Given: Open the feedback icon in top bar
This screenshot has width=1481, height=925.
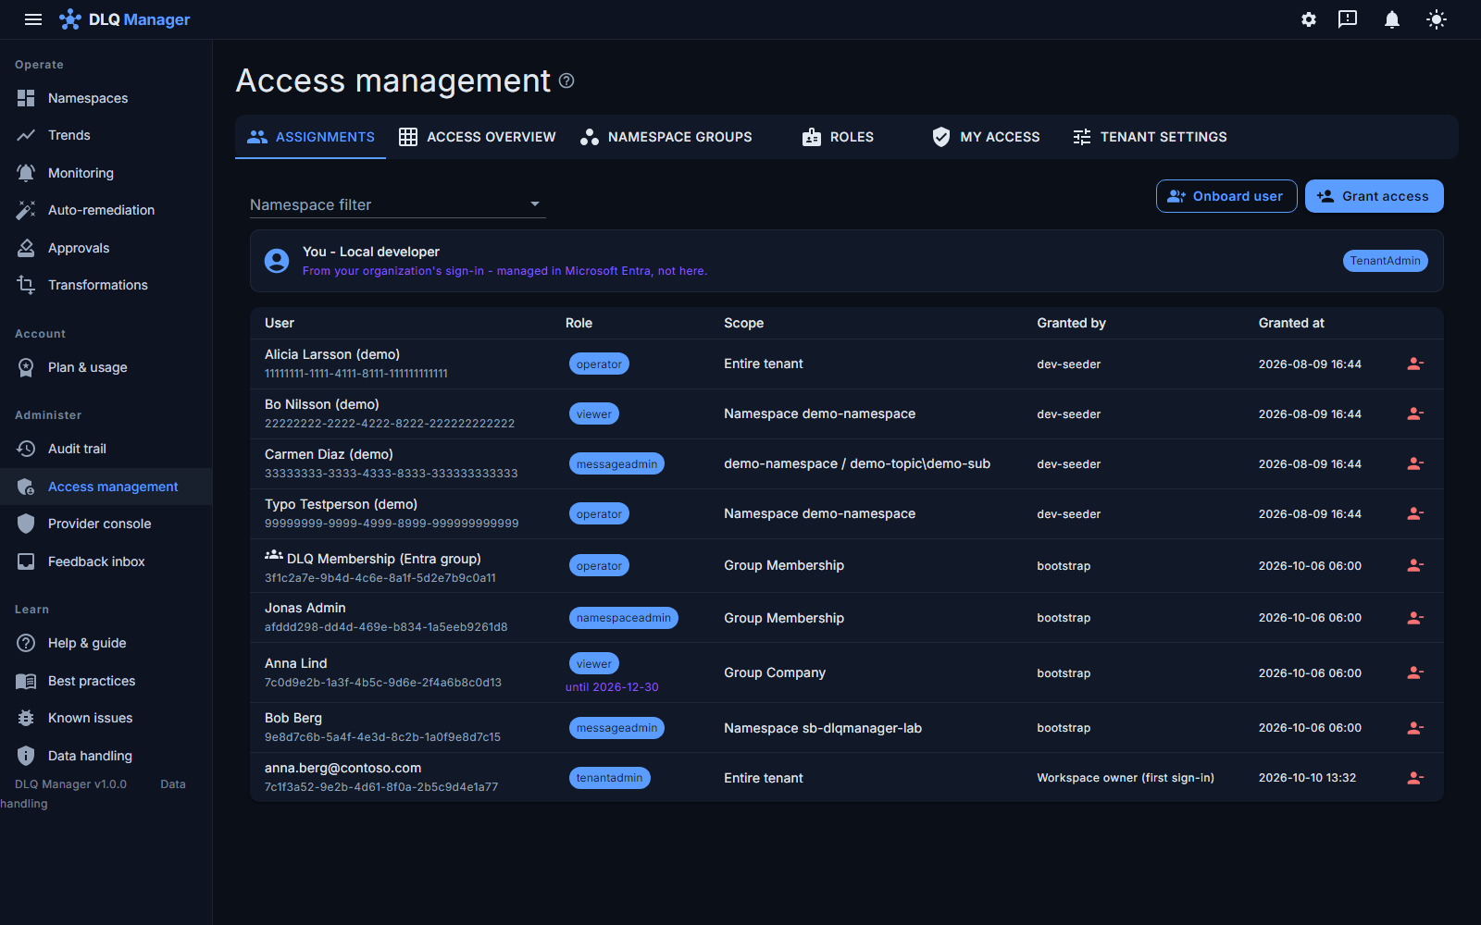Looking at the screenshot, I should (1348, 19).
